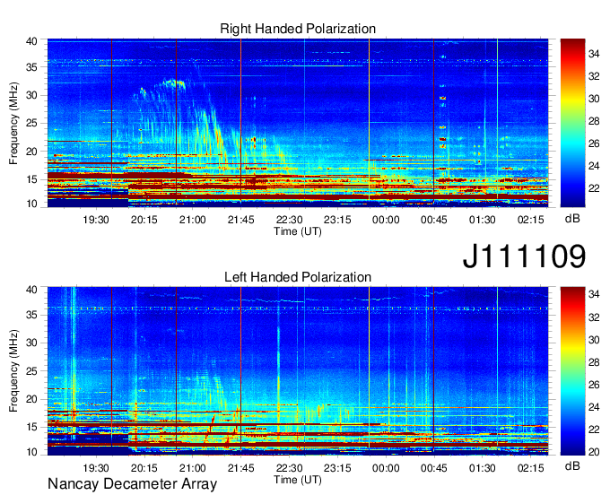This screenshot has width=610, height=495.
Task: Click the "Left Handed Polarization" plot title
Action: point(298,277)
